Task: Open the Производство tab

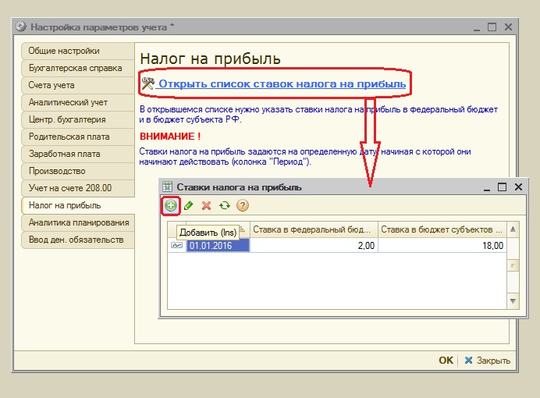Action: pyautogui.click(x=78, y=171)
